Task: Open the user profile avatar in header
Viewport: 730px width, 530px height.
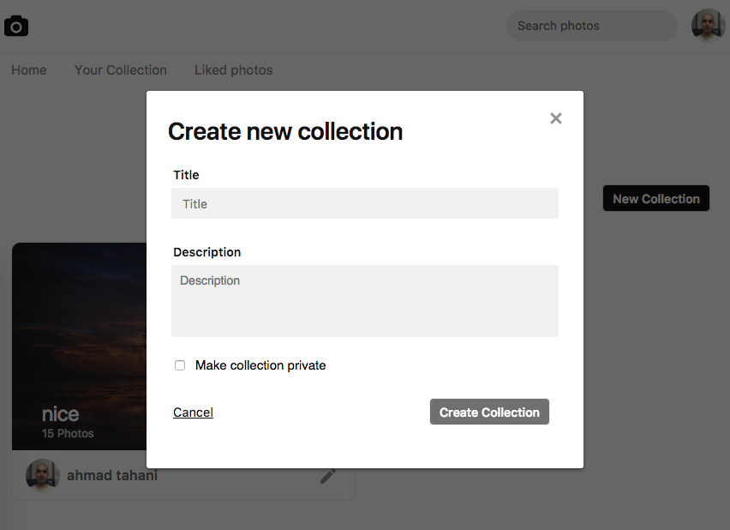Action: [x=708, y=26]
